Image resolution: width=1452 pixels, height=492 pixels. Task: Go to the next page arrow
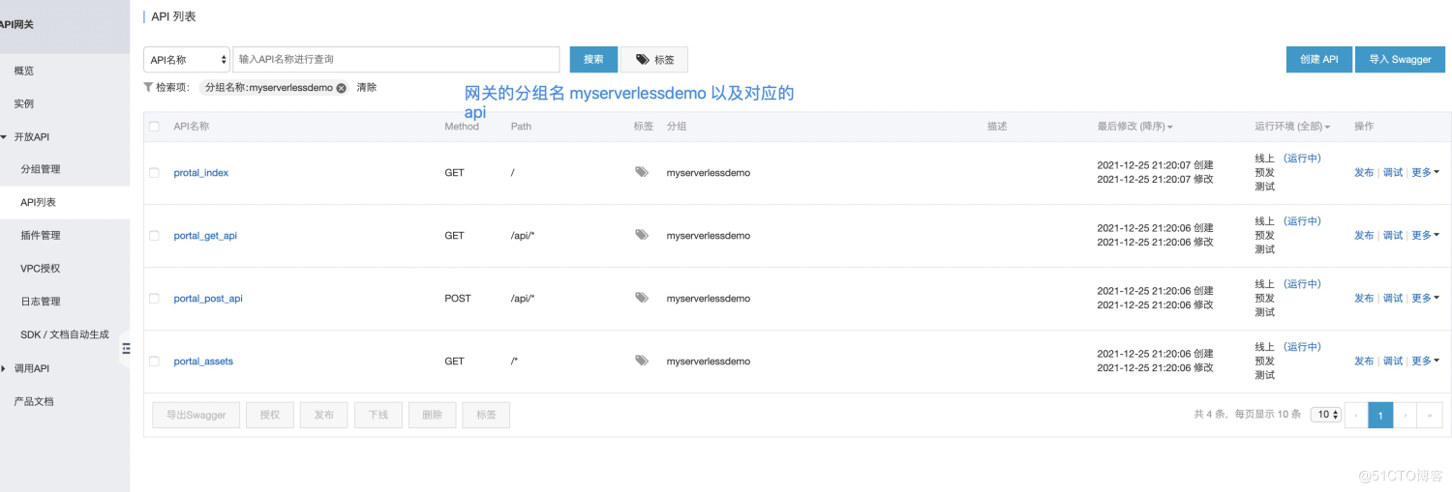[x=1405, y=415]
